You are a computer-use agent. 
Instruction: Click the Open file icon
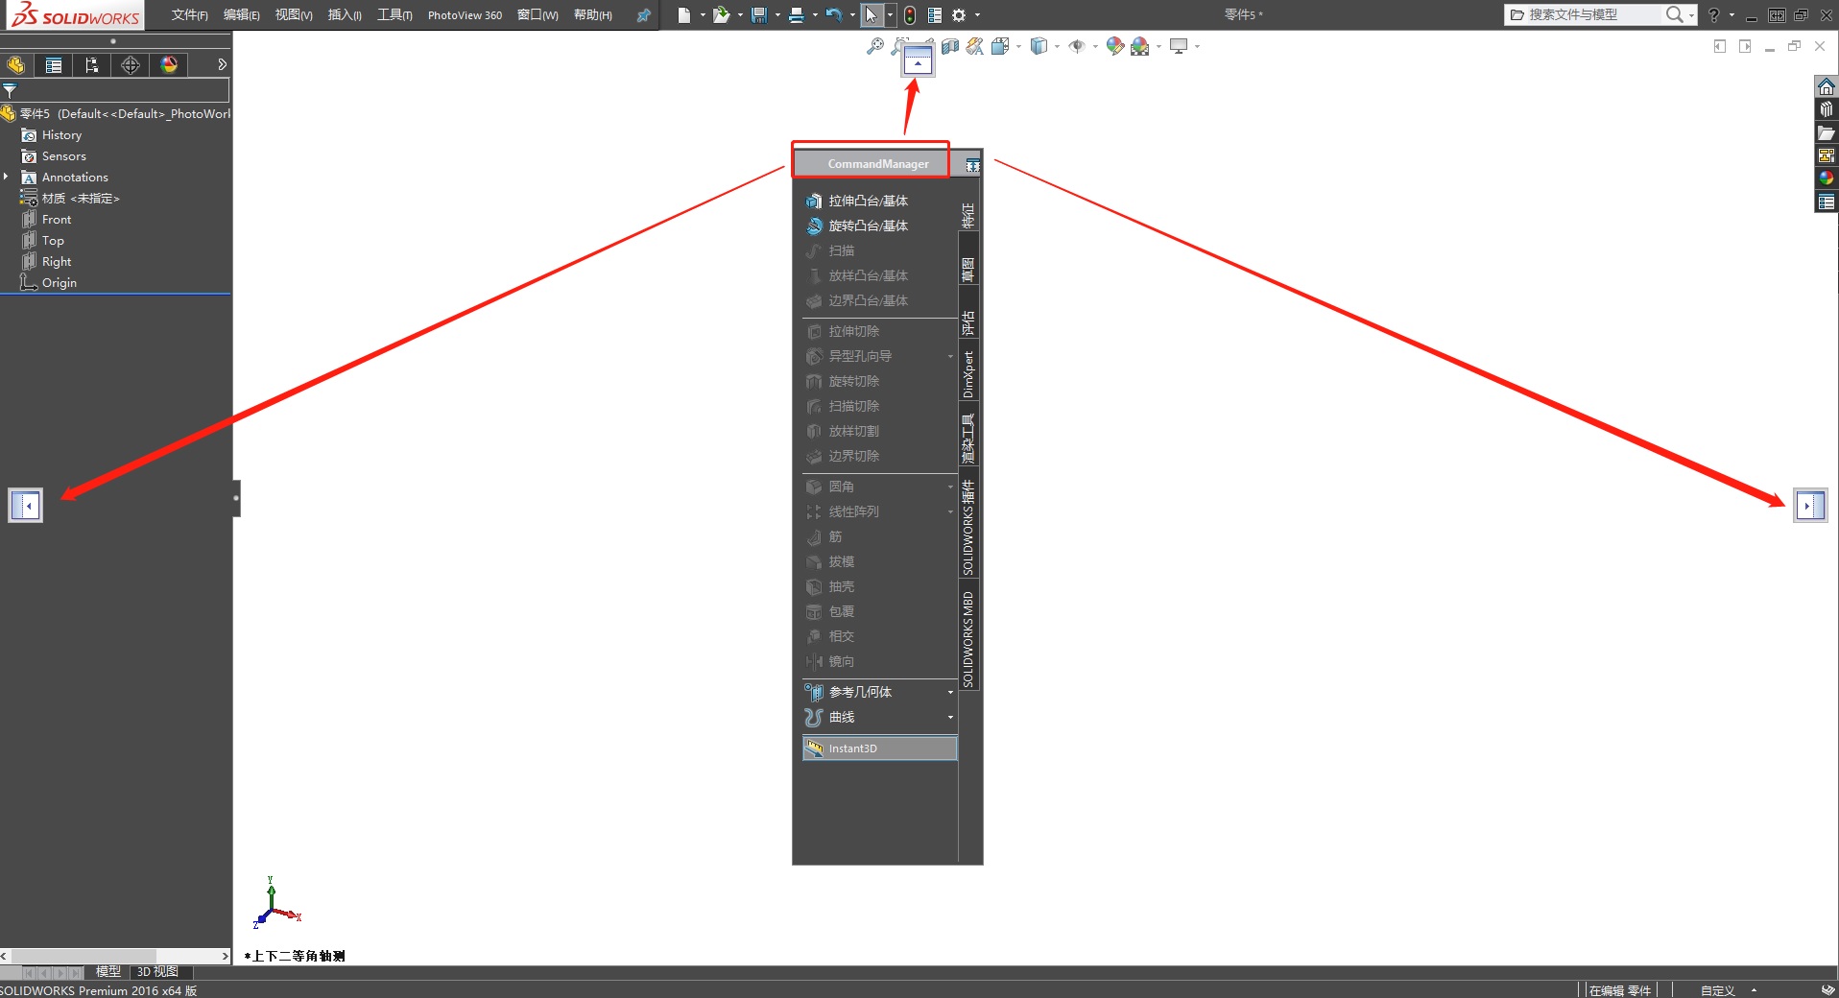coord(721,15)
